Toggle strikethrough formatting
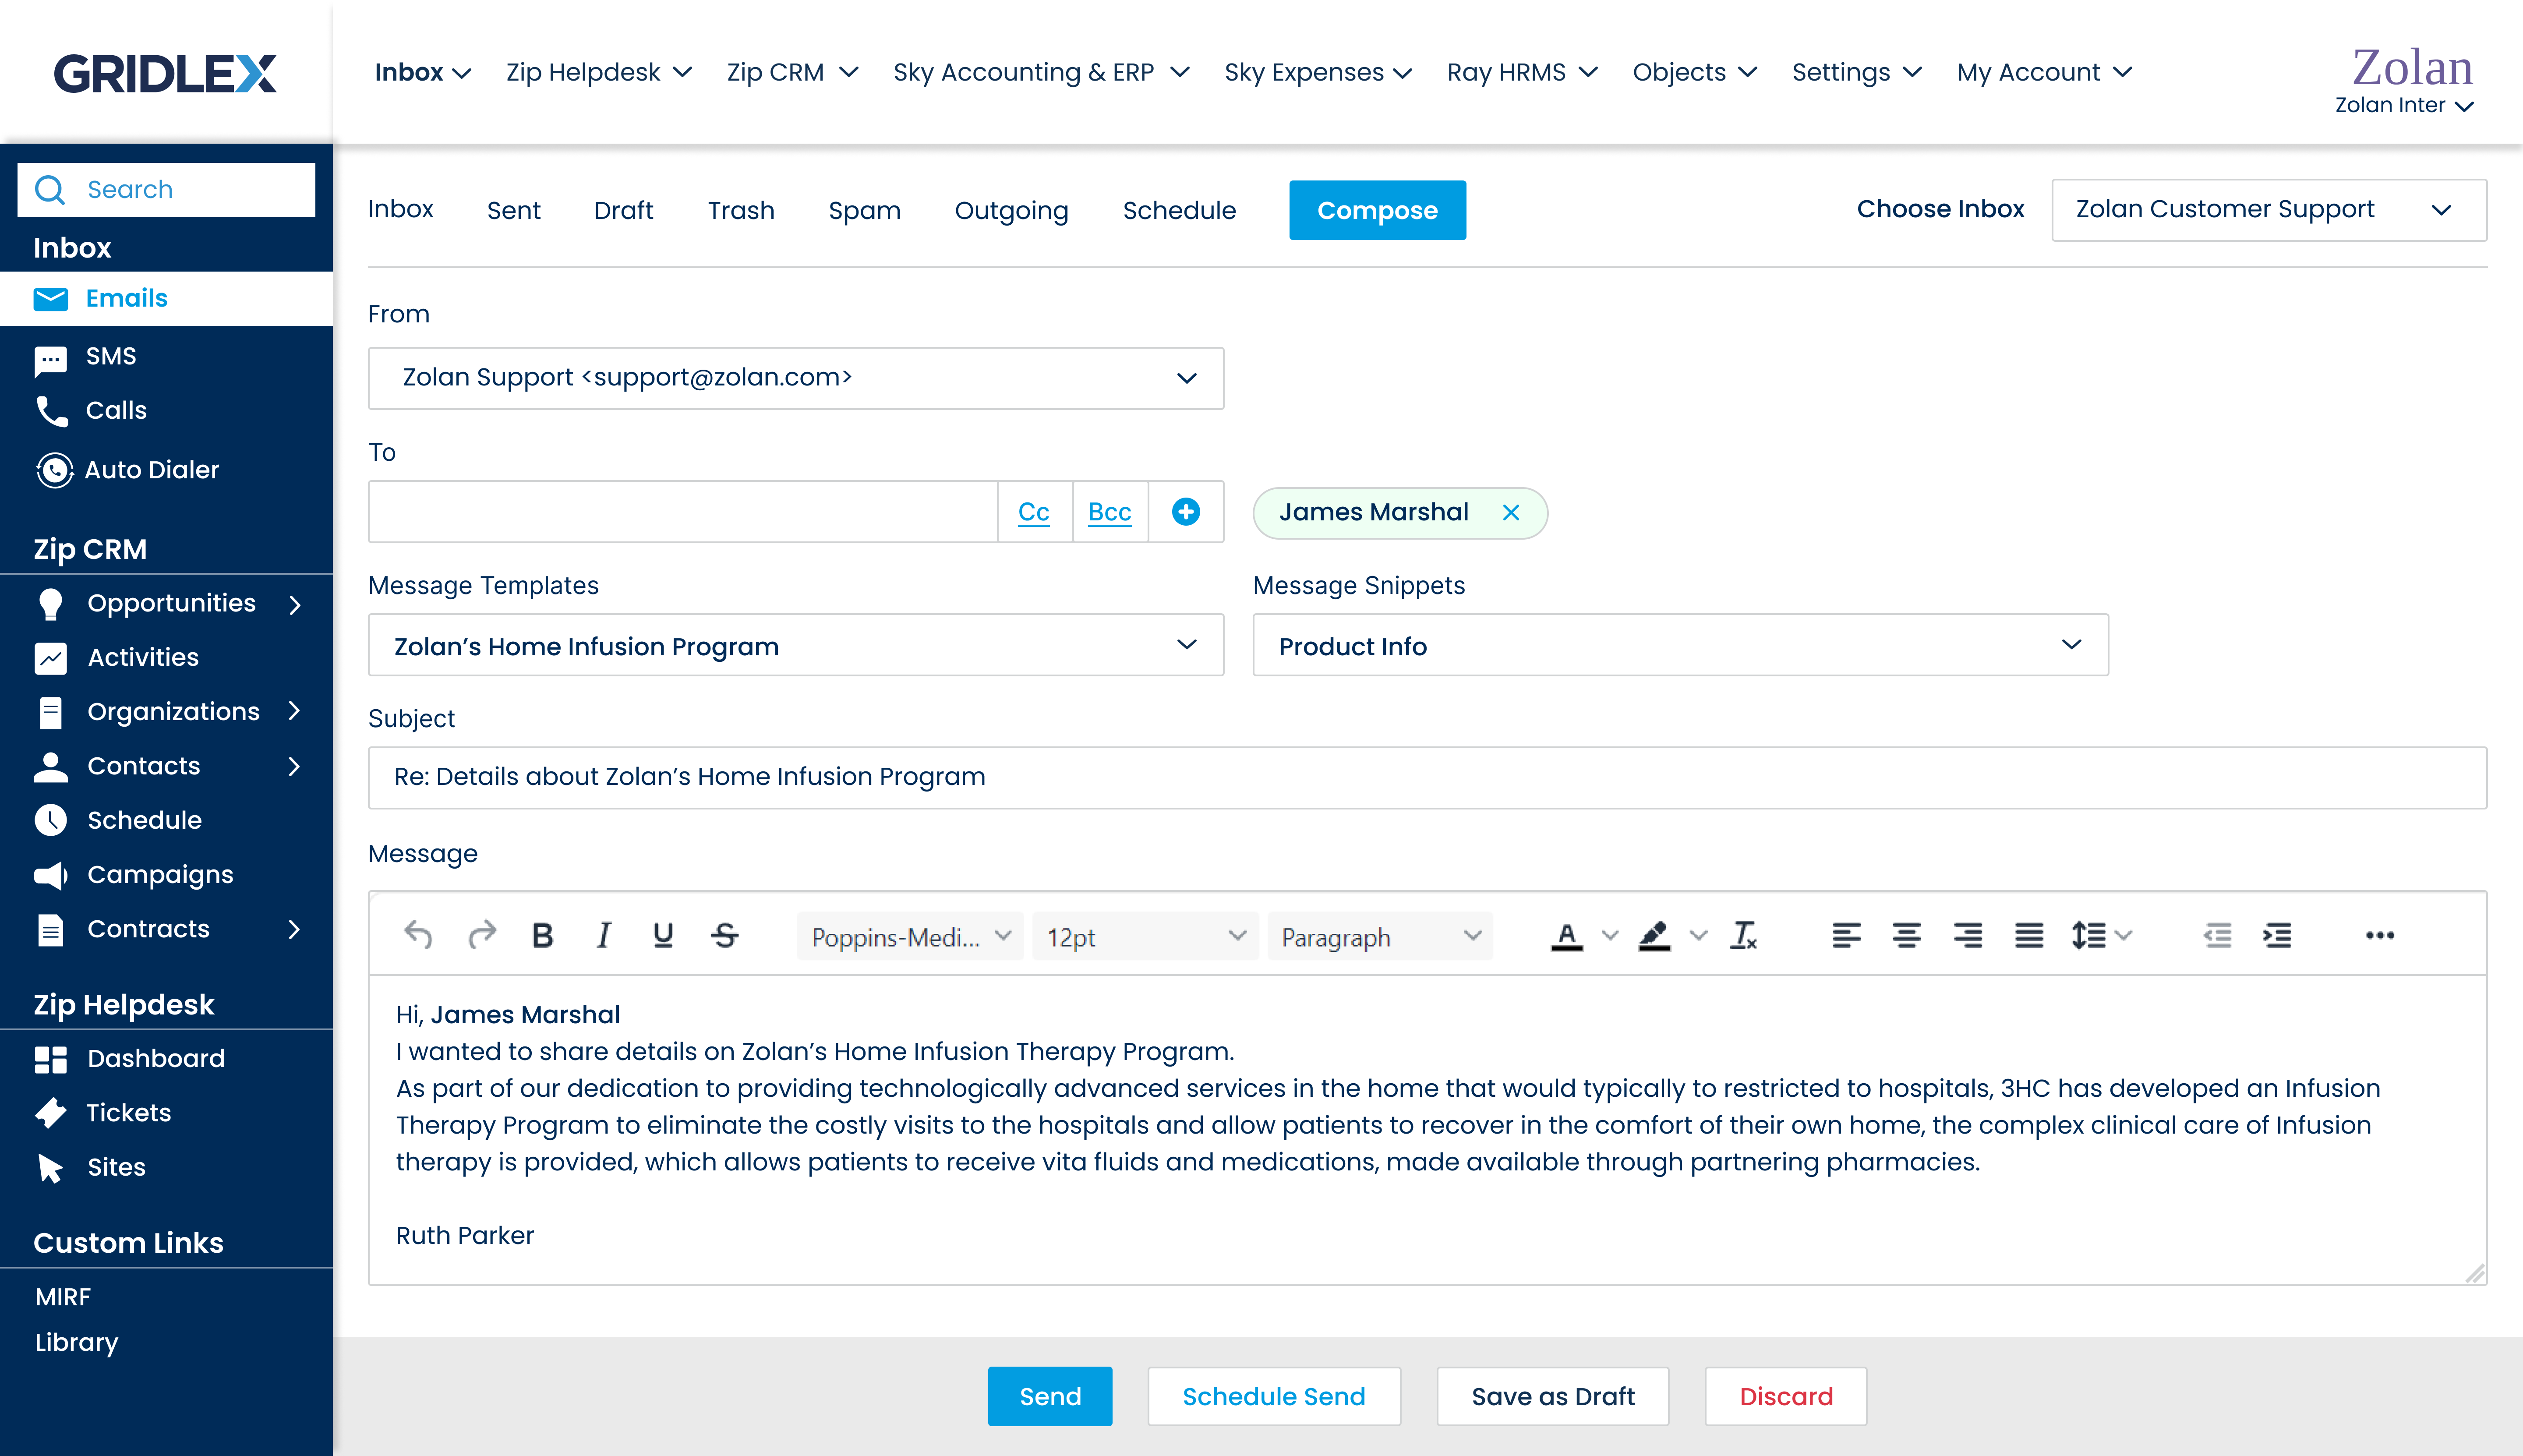Image resolution: width=2523 pixels, height=1456 pixels. click(x=725, y=936)
